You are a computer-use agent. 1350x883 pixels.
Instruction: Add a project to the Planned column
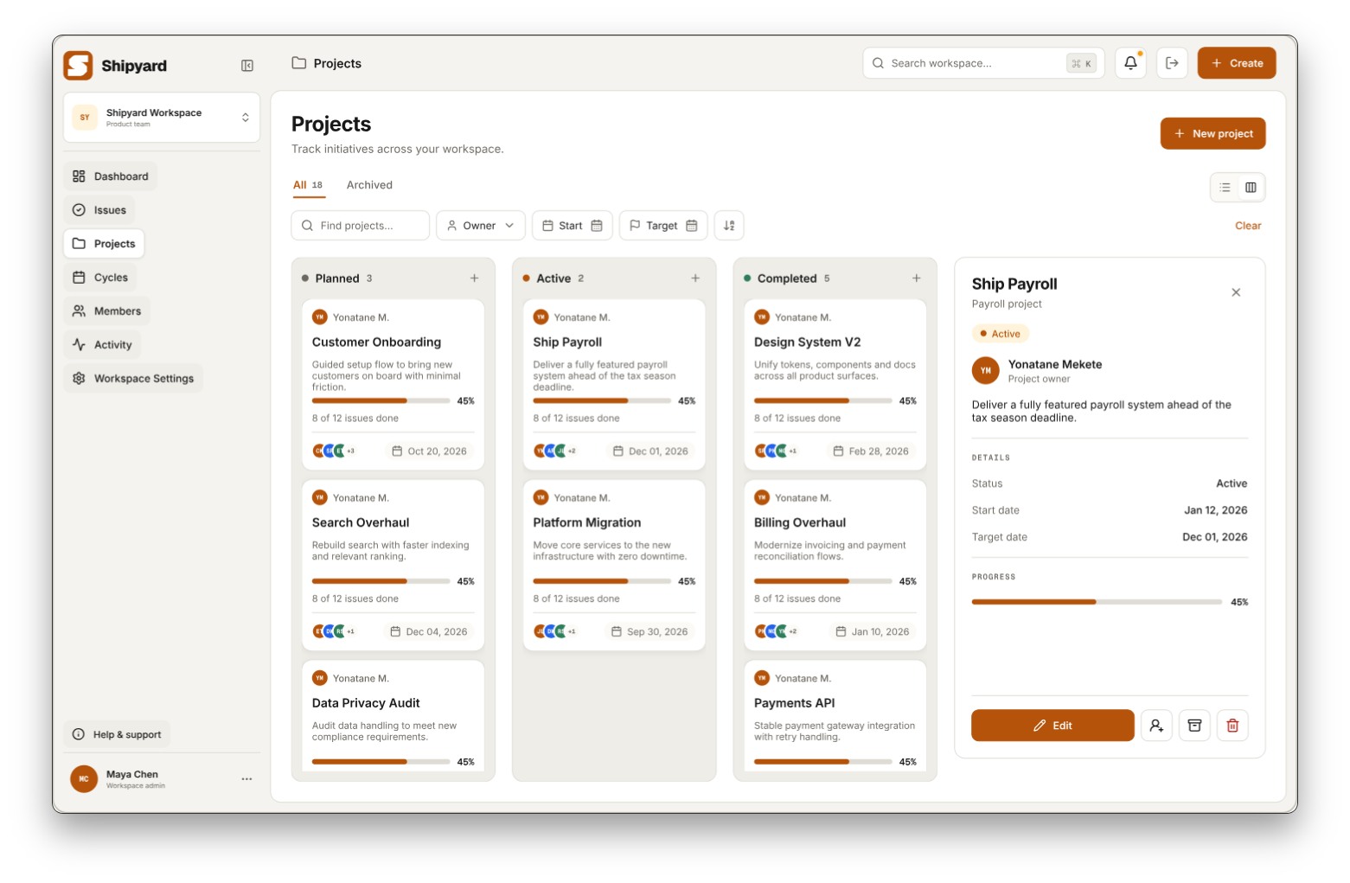click(x=474, y=278)
